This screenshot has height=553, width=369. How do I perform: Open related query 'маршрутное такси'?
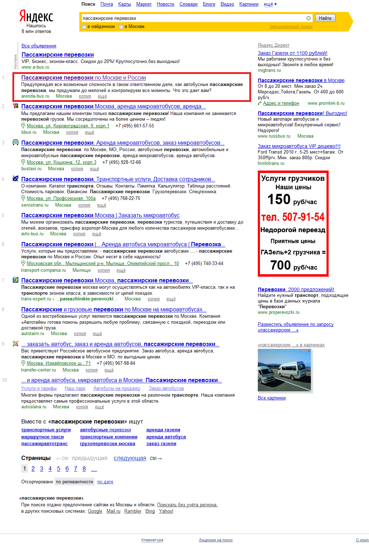pyautogui.click(x=42, y=437)
